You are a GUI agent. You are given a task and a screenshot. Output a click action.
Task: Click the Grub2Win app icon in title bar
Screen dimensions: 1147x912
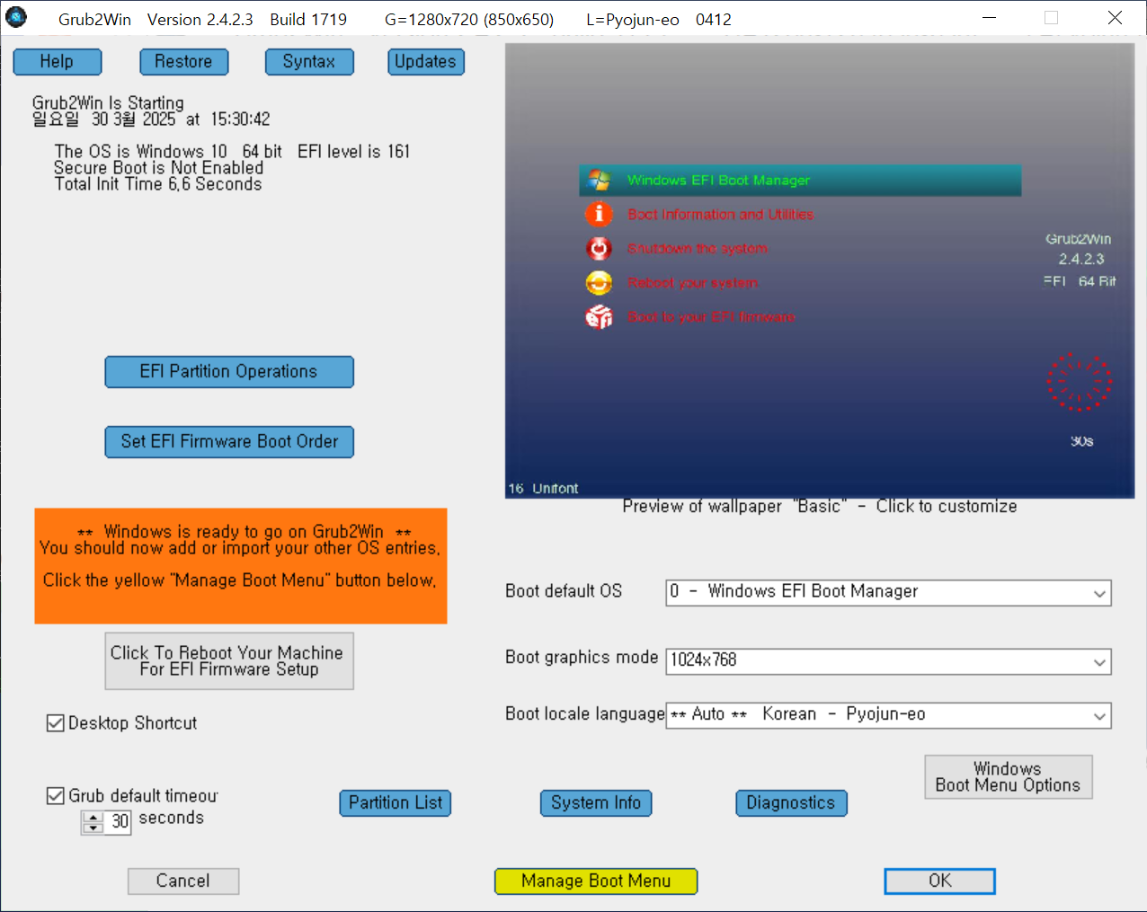pyautogui.click(x=16, y=17)
